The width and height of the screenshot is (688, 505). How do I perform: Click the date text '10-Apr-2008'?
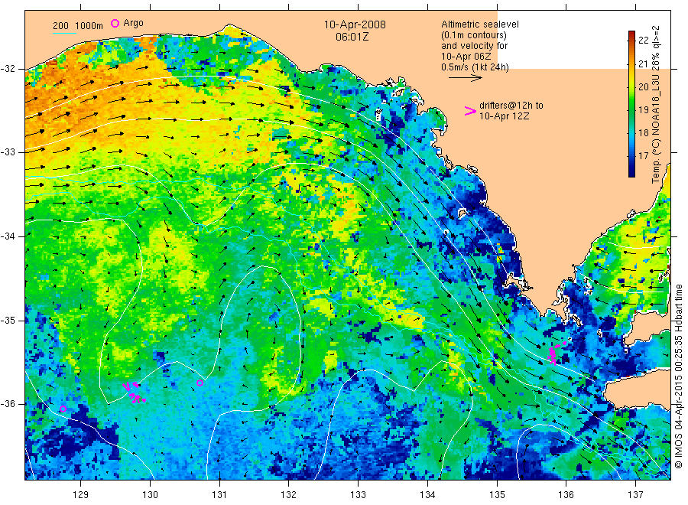(x=355, y=24)
